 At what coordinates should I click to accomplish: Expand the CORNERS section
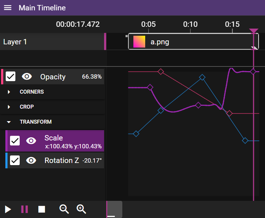point(9,92)
